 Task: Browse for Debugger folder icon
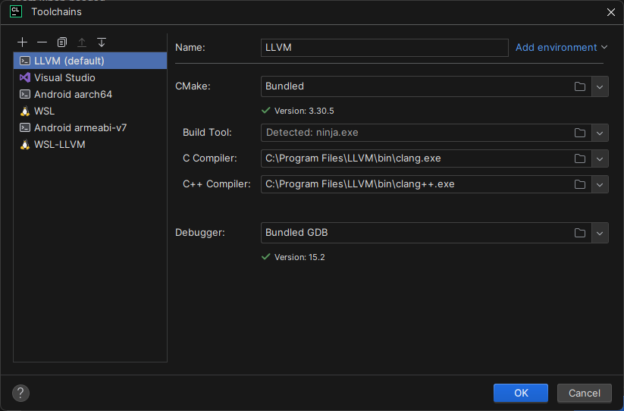coord(580,233)
